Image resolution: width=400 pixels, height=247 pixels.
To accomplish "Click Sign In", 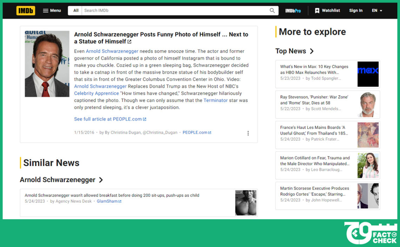I will [x=355, y=11].
